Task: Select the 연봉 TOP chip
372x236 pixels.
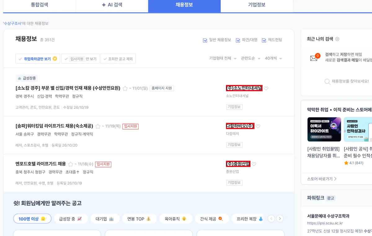Action: tap(139, 219)
